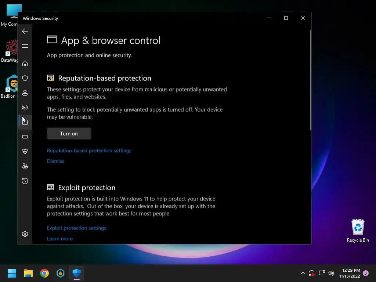Maximize the Windows Security window
Screen dimensions: 376x282
tap(286, 18)
